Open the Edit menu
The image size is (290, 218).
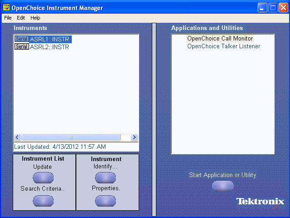point(21,18)
